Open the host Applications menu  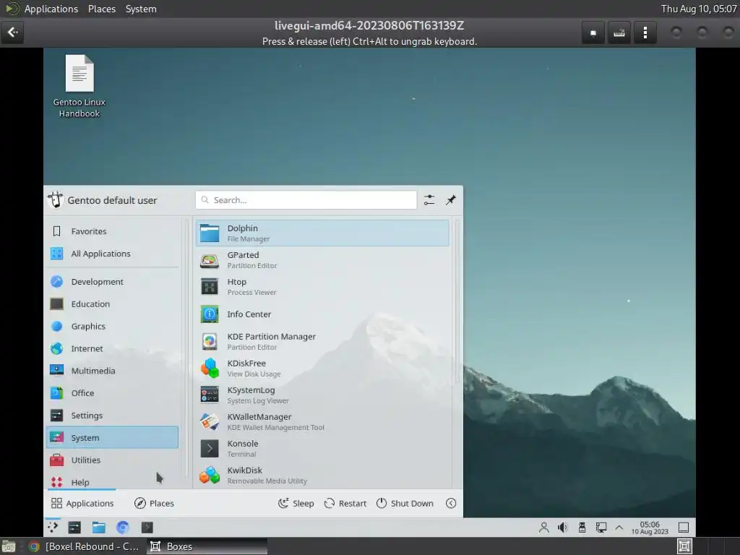51,9
